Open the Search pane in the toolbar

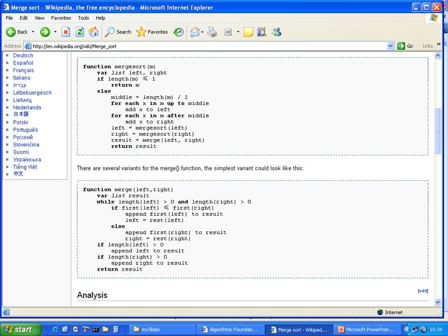pyautogui.click(x=118, y=32)
